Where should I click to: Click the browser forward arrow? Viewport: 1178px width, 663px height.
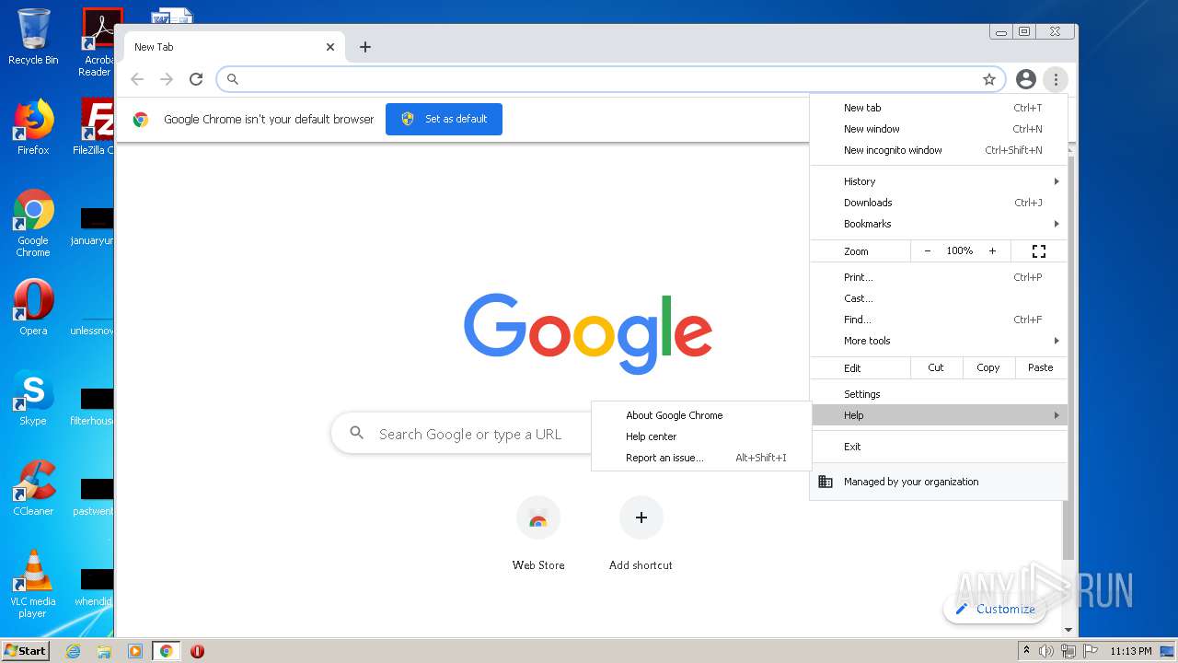(x=167, y=79)
